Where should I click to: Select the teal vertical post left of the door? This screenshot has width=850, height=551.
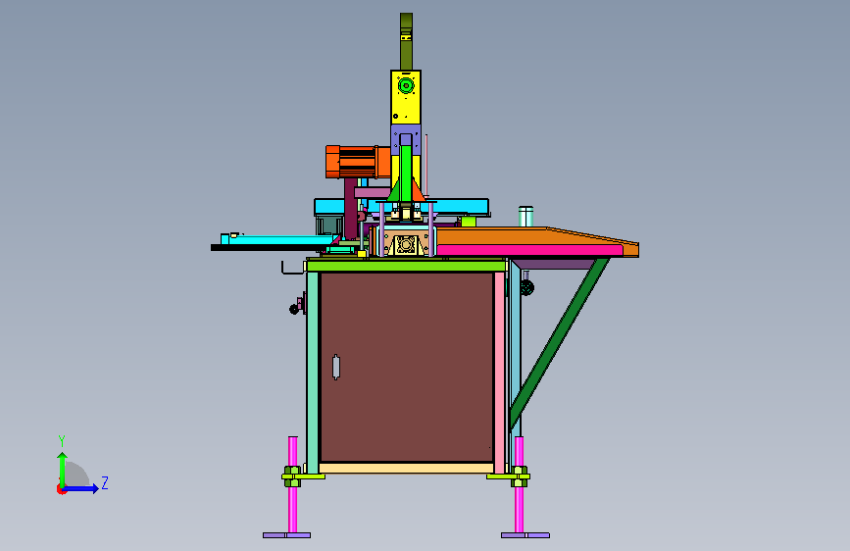[x=312, y=372]
